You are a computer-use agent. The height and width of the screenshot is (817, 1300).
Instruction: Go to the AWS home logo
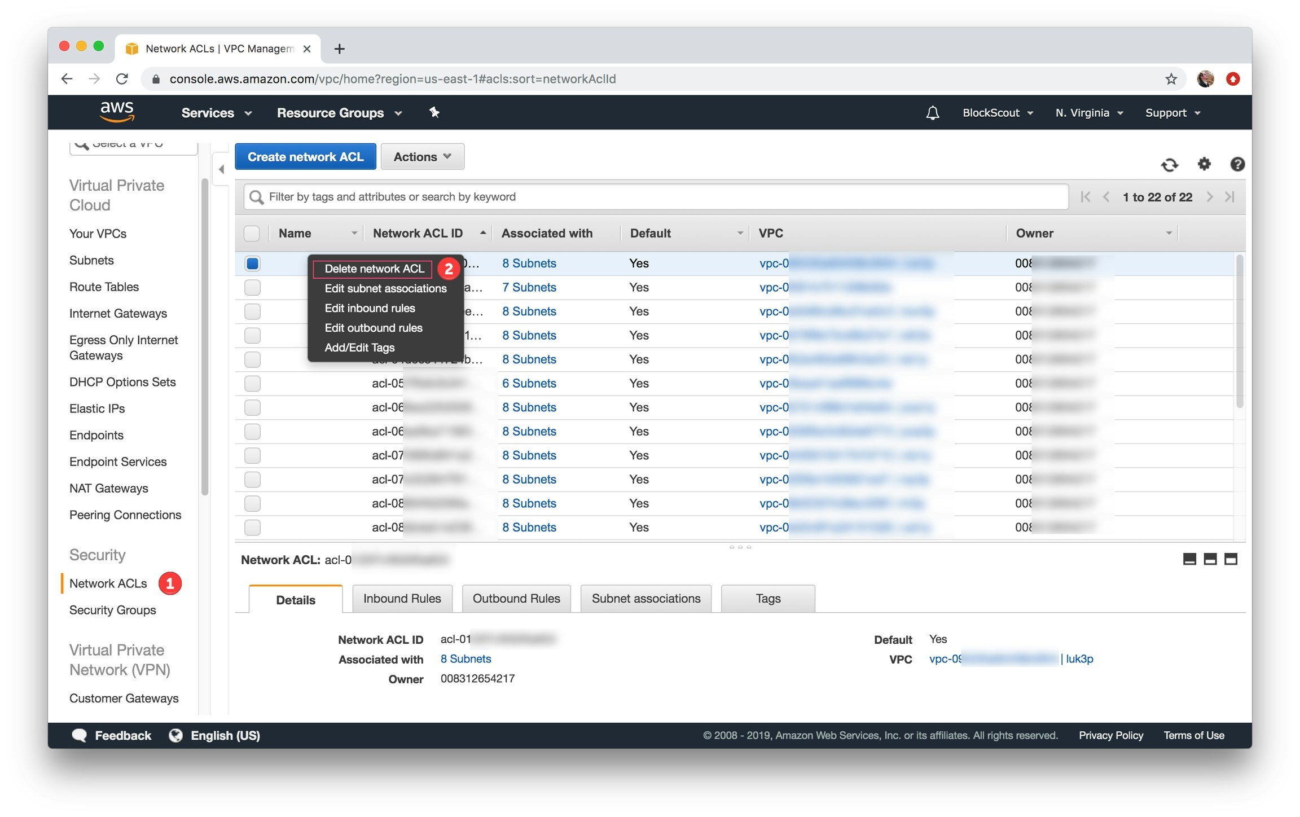[x=117, y=112]
